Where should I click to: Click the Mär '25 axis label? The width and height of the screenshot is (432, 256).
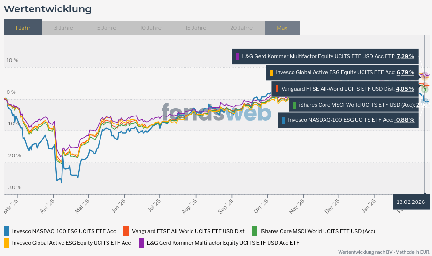[x=11, y=206]
